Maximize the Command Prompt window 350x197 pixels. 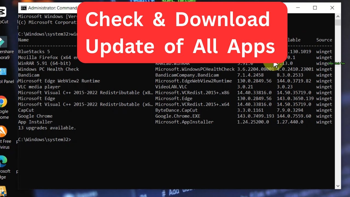(x=315, y=8)
